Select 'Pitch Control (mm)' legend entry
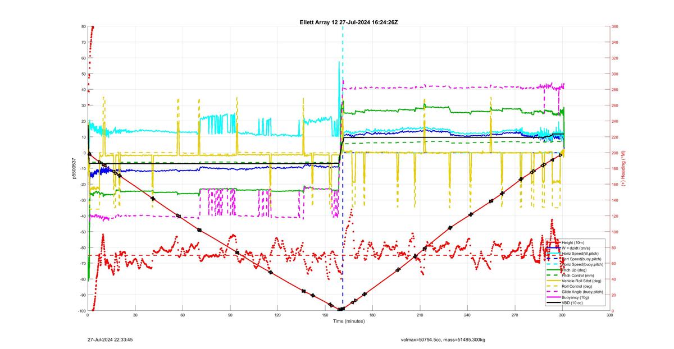The height and width of the screenshot is (349, 674). [x=578, y=275]
